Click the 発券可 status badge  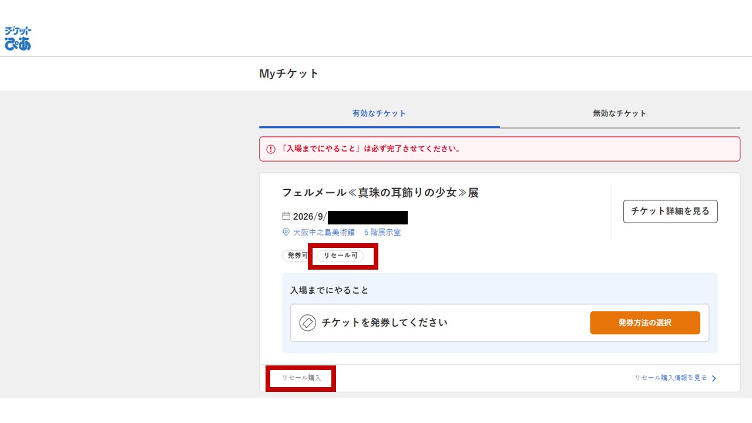click(297, 256)
